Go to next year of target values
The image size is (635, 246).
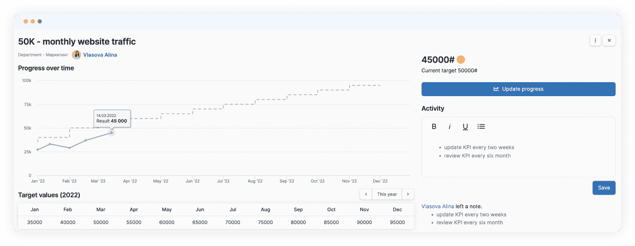(408, 194)
